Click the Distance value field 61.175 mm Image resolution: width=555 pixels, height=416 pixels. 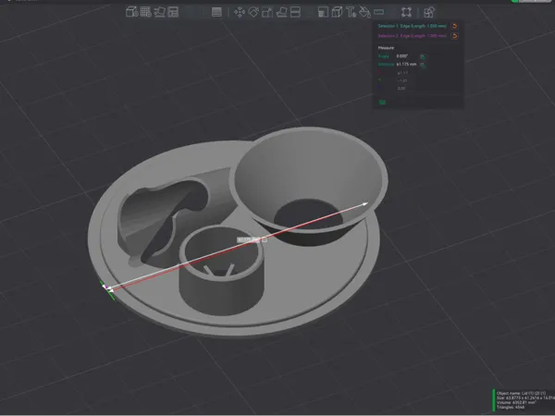pyautogui.click(x=406, y=65)
